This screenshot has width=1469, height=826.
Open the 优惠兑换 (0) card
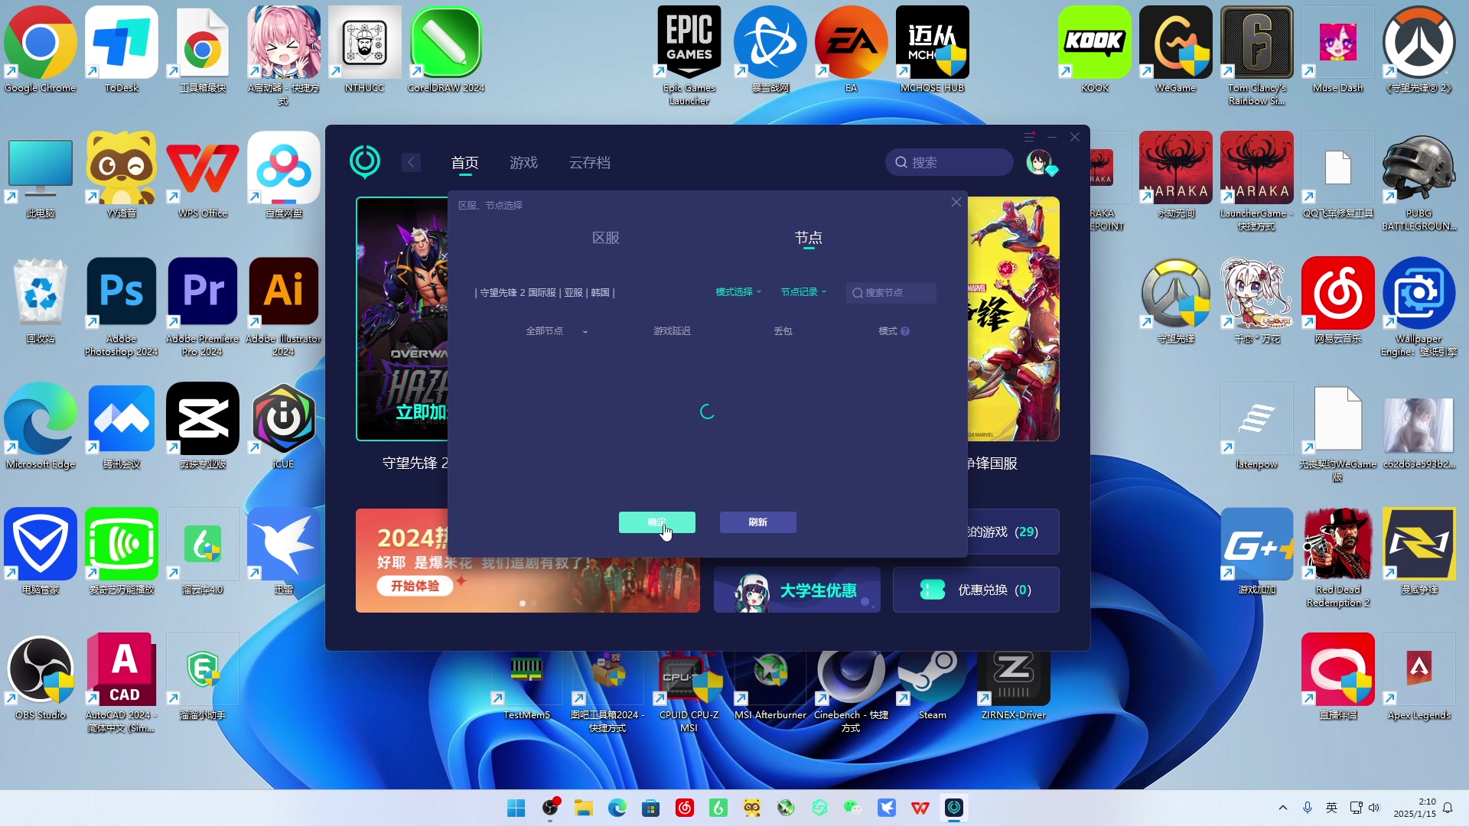tap(976, 590)
